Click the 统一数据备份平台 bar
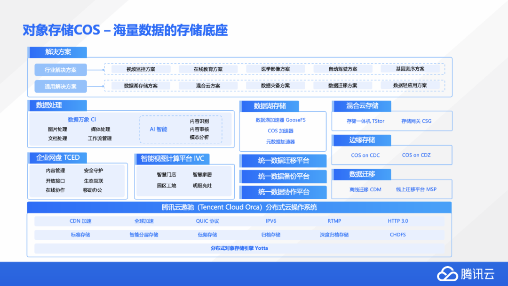The height and width of the screenshot is (286, 508). (284, 177)
